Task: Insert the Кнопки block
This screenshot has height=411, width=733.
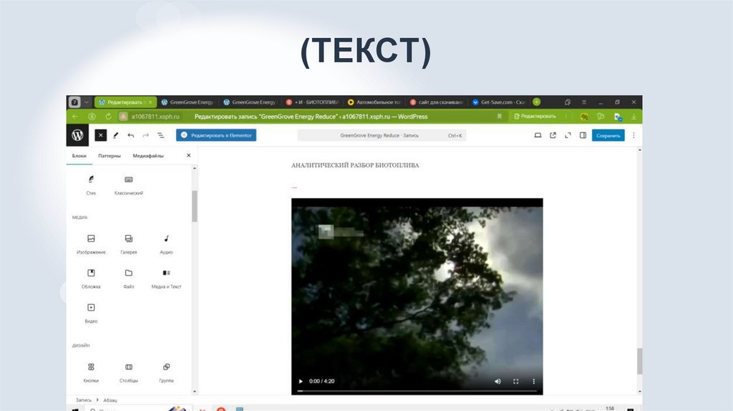Action: (x=91, y=372)
